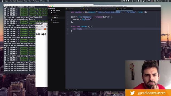
Task: Click the screen recording icon in menu bar
Action: coord(122,1)
